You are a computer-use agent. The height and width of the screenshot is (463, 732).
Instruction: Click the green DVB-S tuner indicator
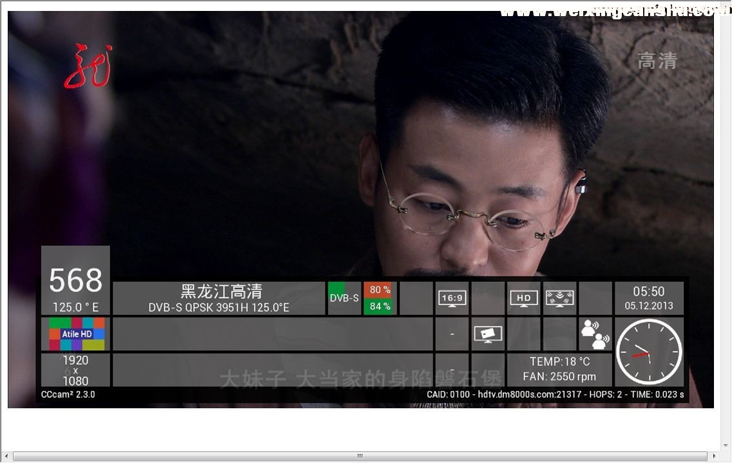tap(344, 298)
